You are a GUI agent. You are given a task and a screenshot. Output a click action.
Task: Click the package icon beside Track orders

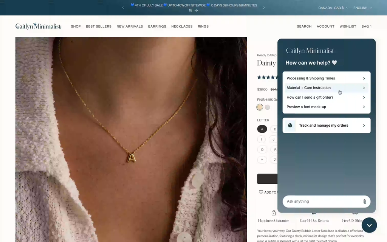[x=290, y=126]
